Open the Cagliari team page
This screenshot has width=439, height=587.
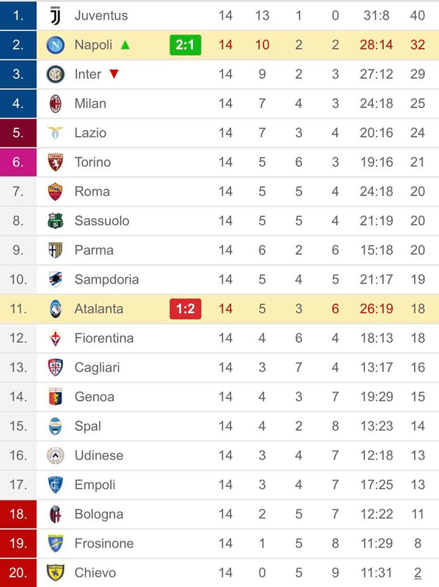pos(97,367)
